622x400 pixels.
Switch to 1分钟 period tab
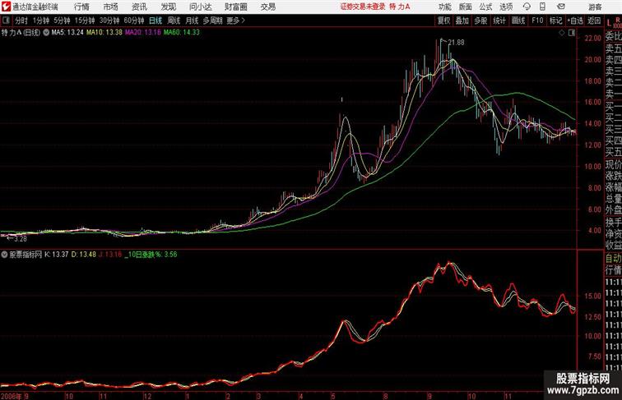pyautogui.click(x=41, y=21)
